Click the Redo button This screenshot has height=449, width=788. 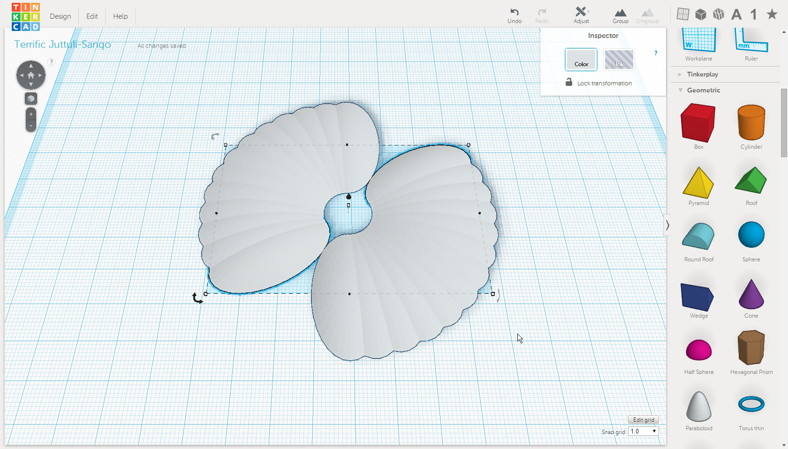[x=542, y=15]
